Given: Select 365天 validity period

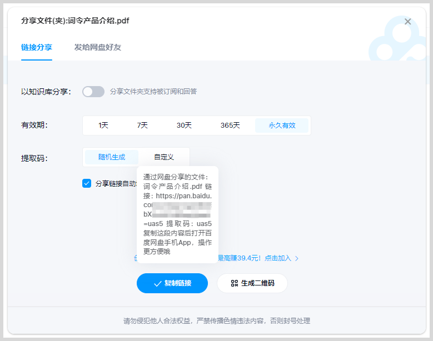Looking at the screenshot, I should (230, 126).
